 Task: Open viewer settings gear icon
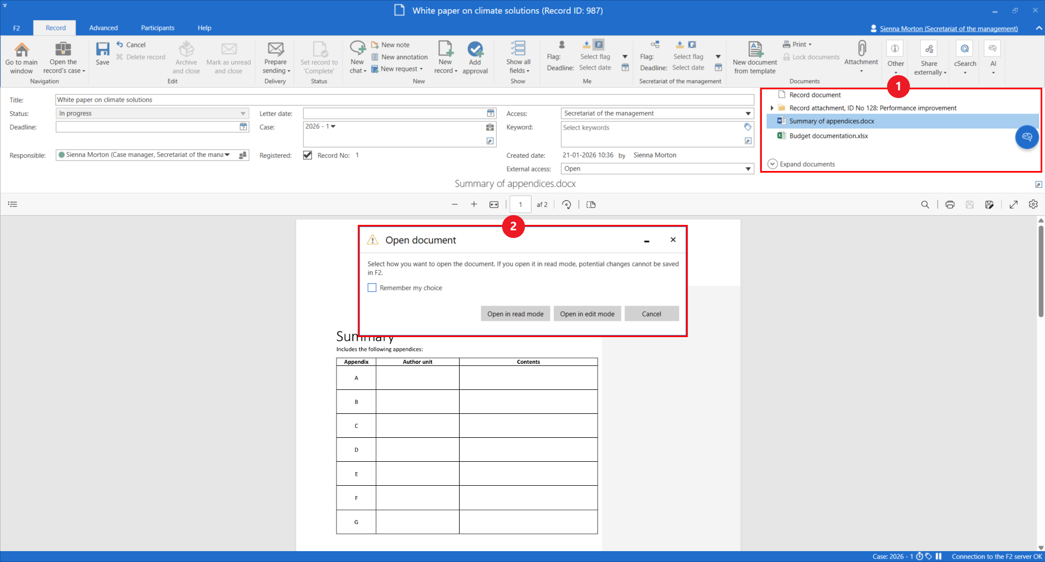coord(1033,204)
